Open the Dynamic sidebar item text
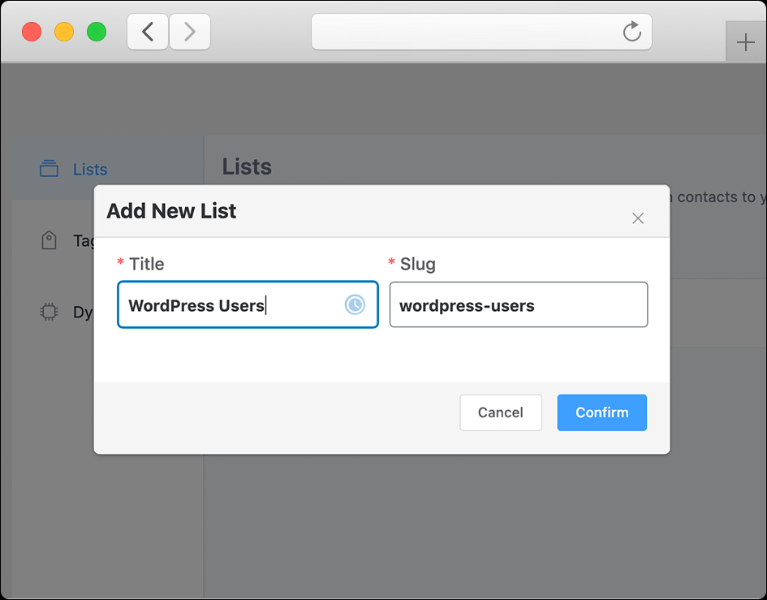767x600 pixels. point(83,312)
